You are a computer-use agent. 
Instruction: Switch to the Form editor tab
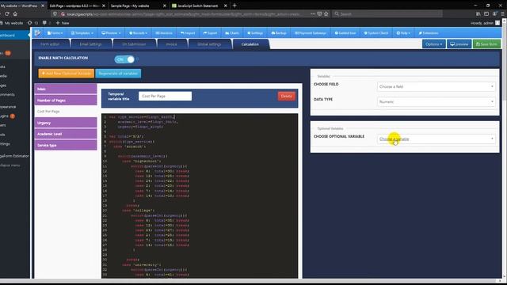click(x=50, y=44)
